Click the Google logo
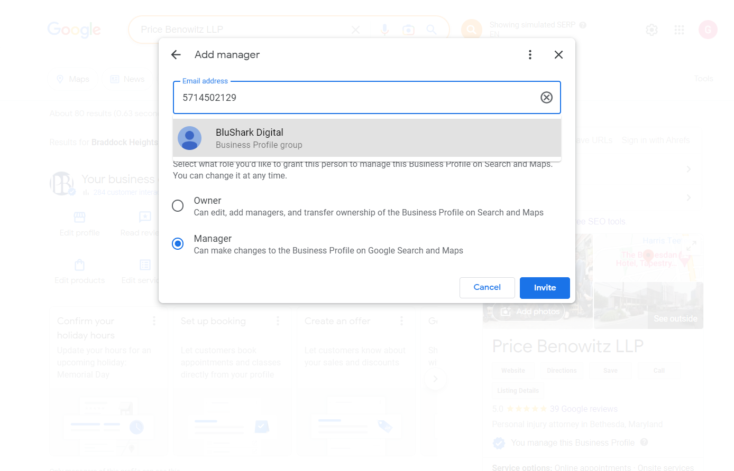The image size is (734, 471). 74,30
